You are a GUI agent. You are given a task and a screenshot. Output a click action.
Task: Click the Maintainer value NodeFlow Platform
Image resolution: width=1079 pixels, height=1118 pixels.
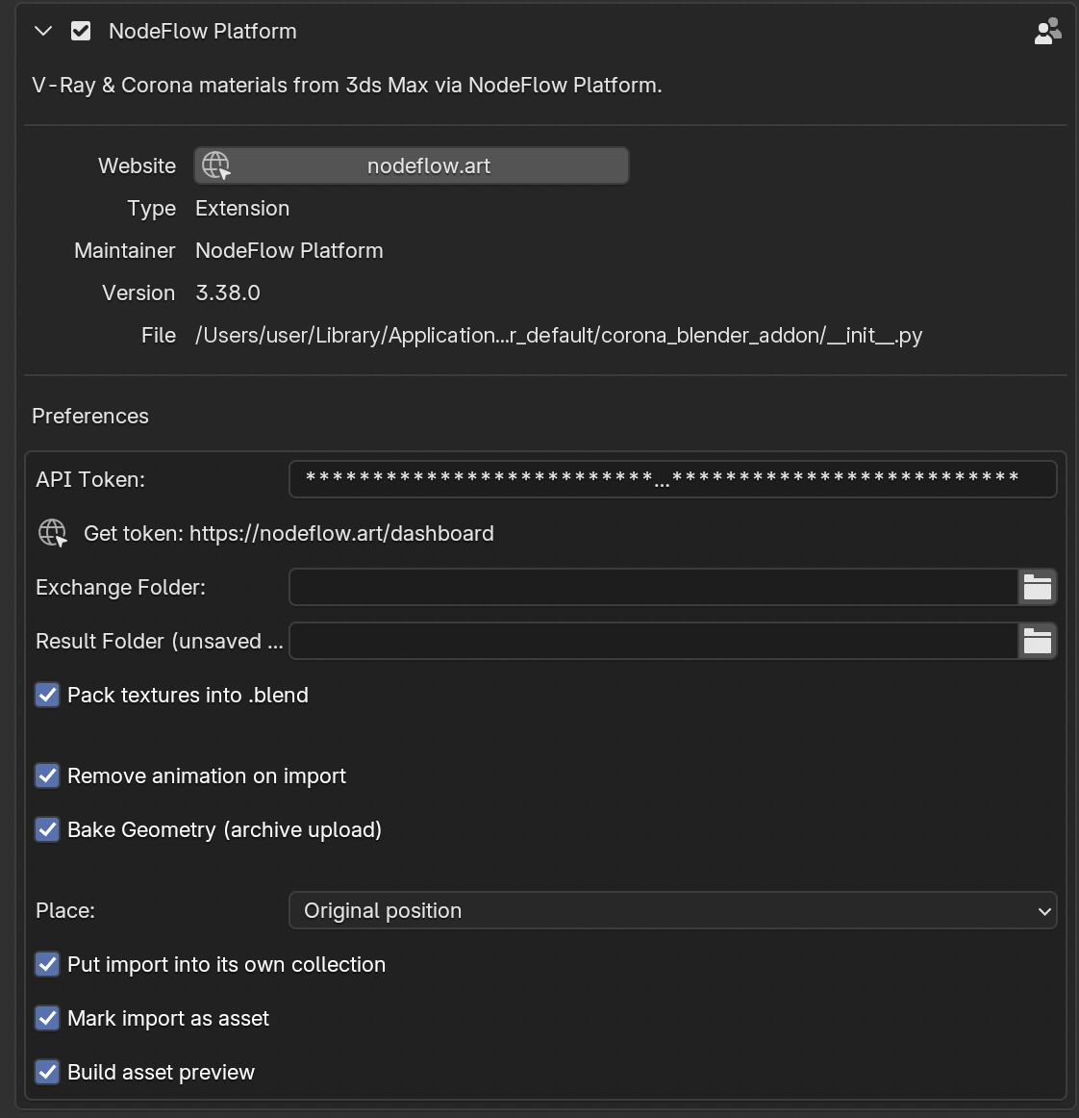click(x=289, y=250)
